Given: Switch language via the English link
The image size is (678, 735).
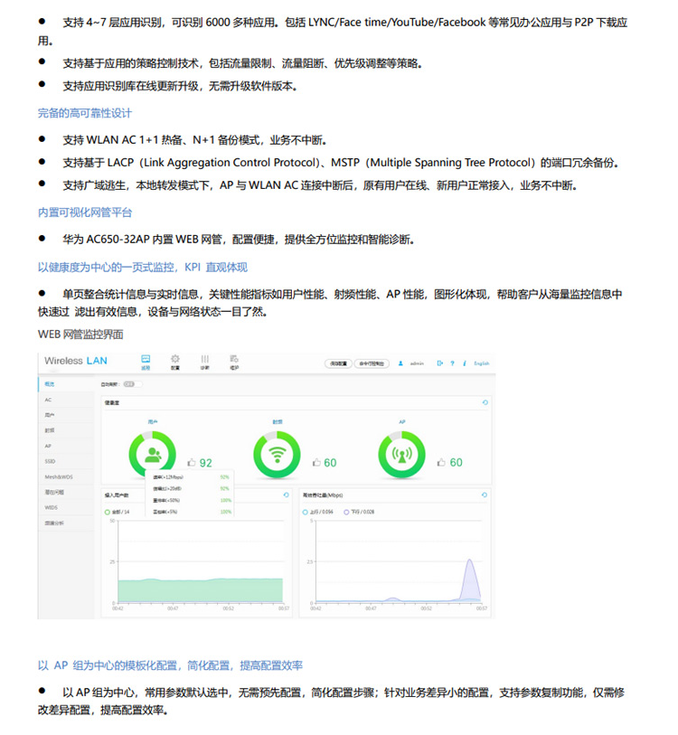Looking at the screenshot, I should 481,363.
